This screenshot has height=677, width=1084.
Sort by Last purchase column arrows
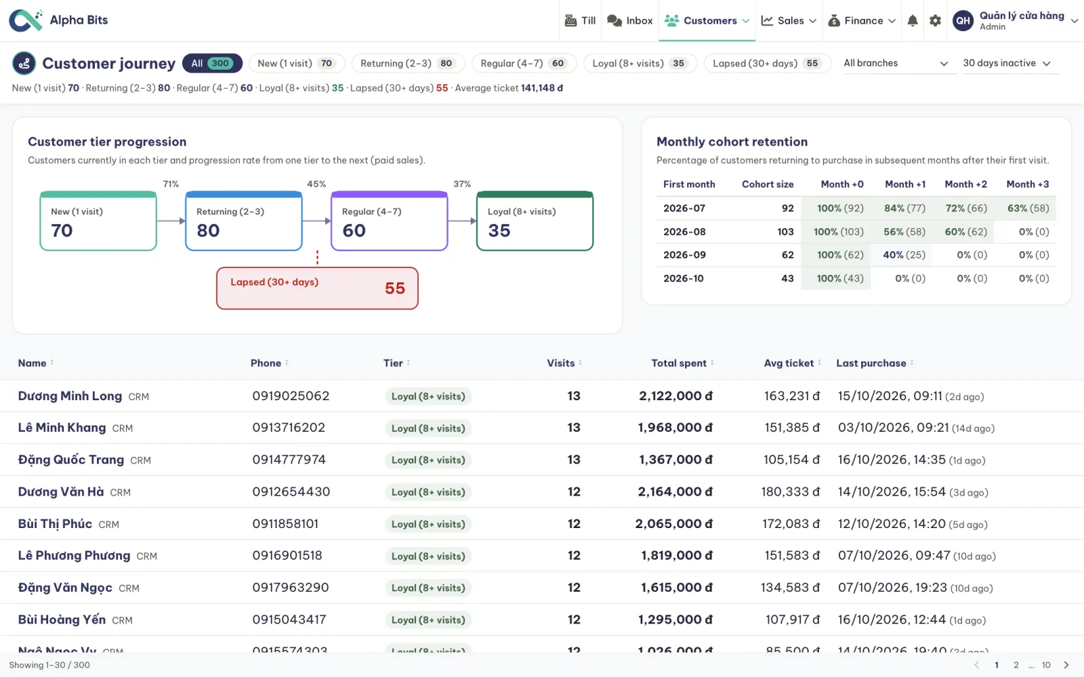click(912, 363)
